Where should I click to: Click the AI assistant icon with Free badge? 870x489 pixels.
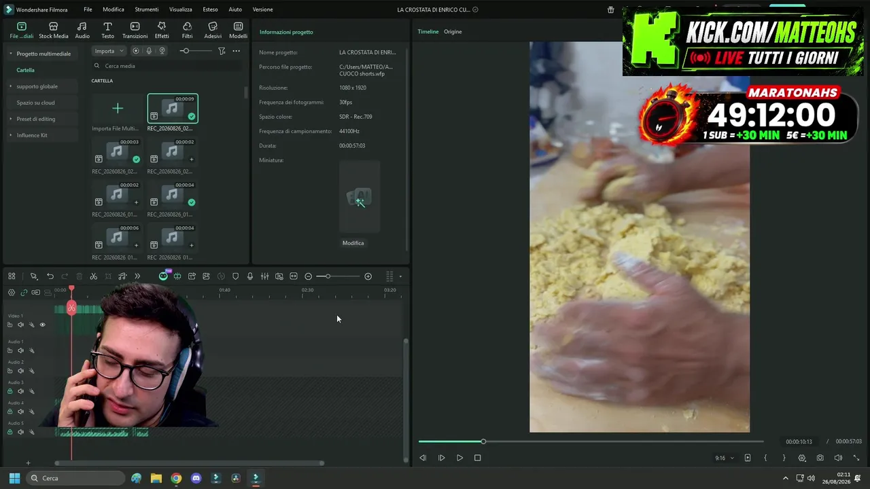coord(164,276)
